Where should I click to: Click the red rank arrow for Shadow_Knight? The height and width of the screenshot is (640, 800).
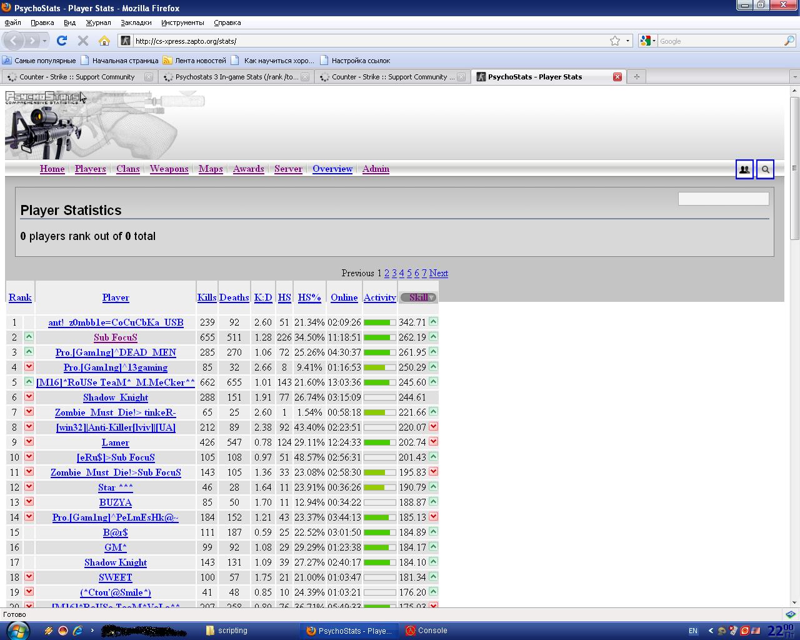tap(29, 396)
